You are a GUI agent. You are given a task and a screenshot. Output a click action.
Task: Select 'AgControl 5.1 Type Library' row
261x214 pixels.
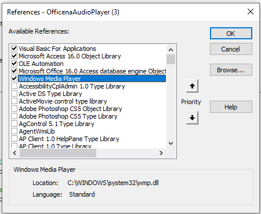56,124
